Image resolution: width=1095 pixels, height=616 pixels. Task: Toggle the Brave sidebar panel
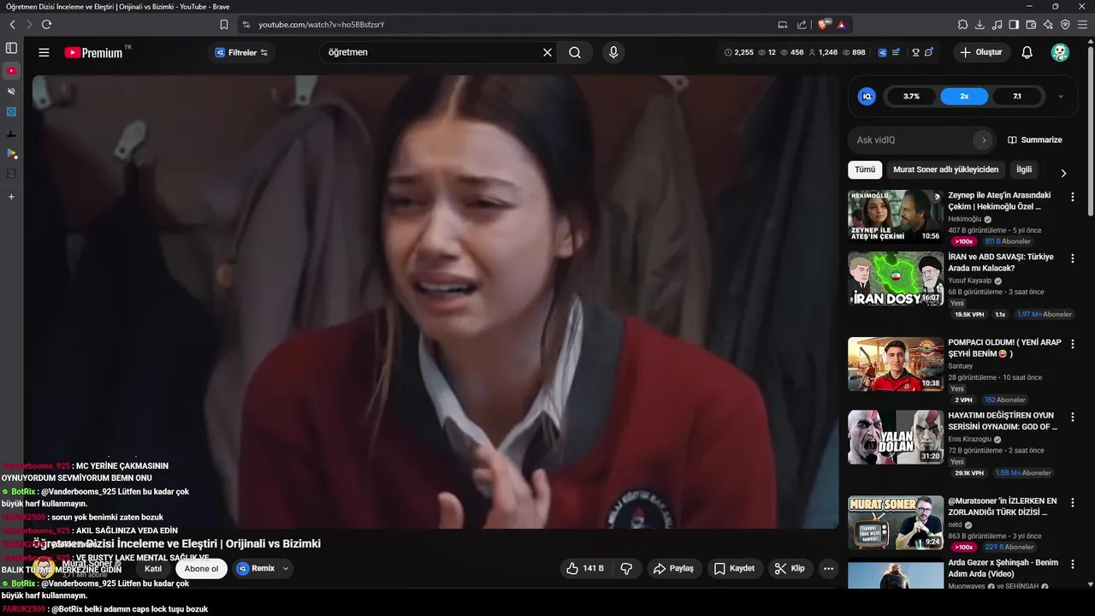tap(11, 48)
